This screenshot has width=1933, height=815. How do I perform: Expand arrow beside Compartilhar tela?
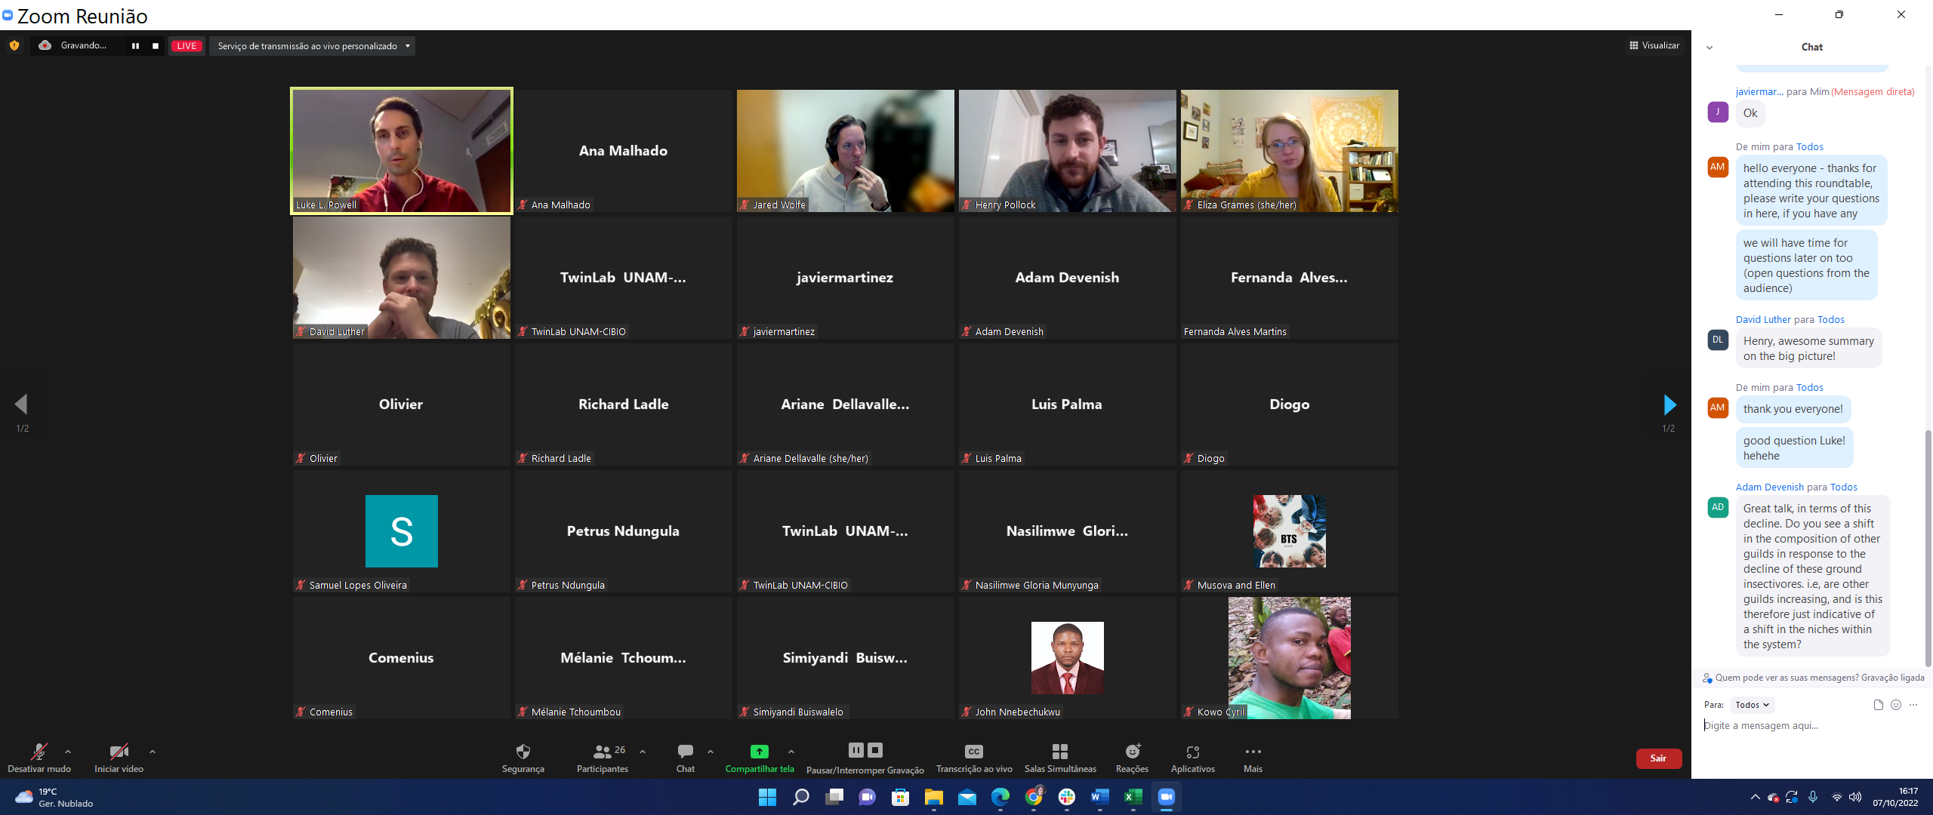point(791,752)
